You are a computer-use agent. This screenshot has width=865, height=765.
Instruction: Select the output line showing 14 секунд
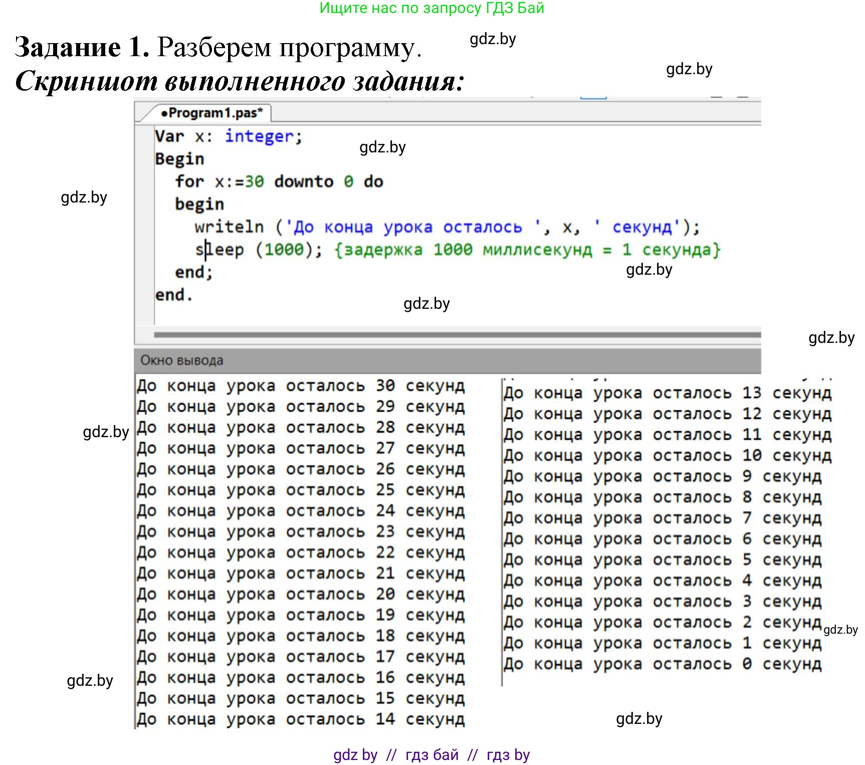click(x=301, y=719)
